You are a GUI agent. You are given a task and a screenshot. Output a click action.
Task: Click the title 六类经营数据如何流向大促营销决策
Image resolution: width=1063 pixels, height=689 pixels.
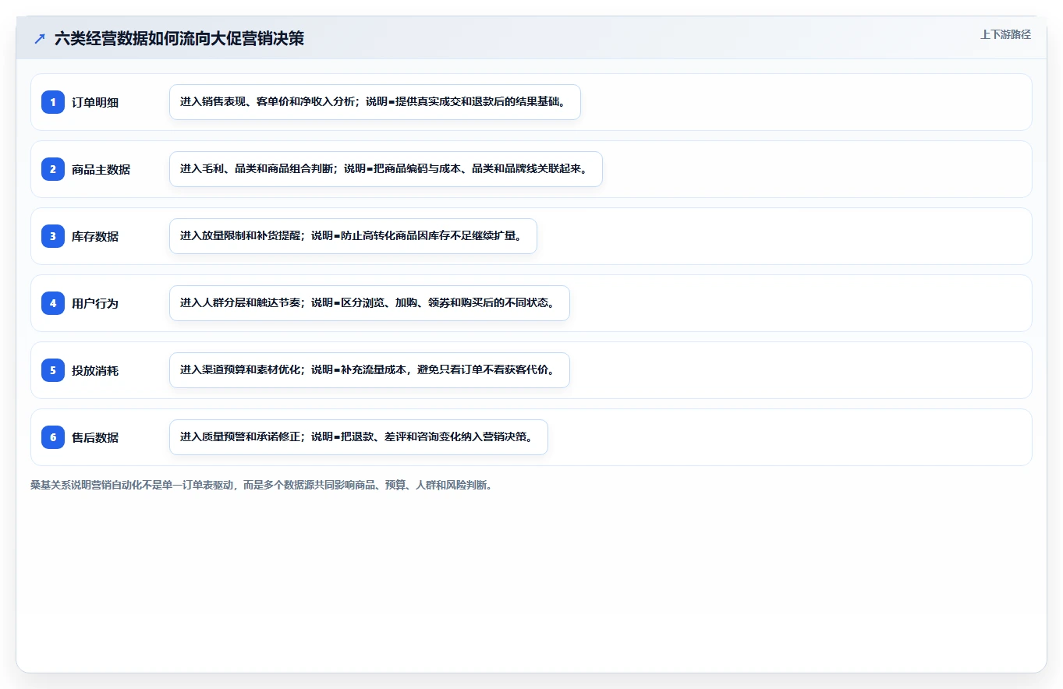(x=179, y=39)
